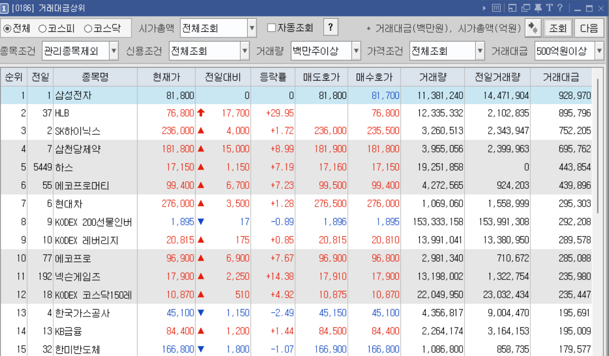
Task: Click the red up triangle in 현대차 row
Action: (x=201, y=203)
